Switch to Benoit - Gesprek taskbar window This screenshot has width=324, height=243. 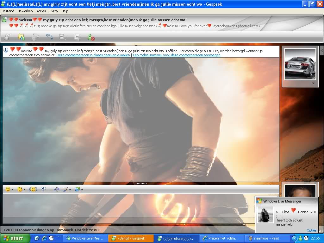(x=131, y=238)
